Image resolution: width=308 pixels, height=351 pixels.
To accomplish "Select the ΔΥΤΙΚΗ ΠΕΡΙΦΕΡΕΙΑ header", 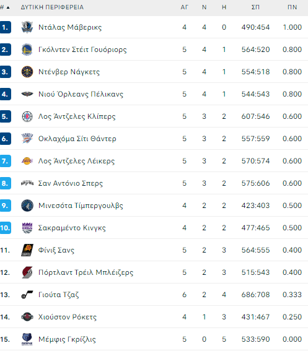I will (x=52, y=7).
